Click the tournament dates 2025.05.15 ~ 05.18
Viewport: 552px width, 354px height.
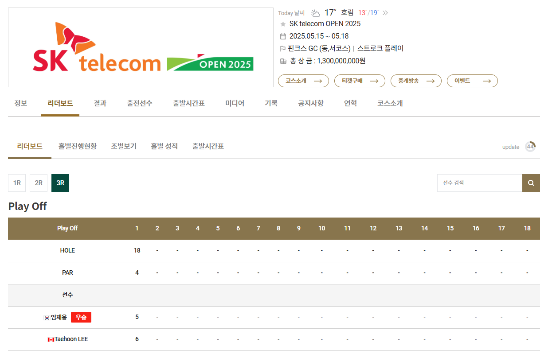point(319,36)
